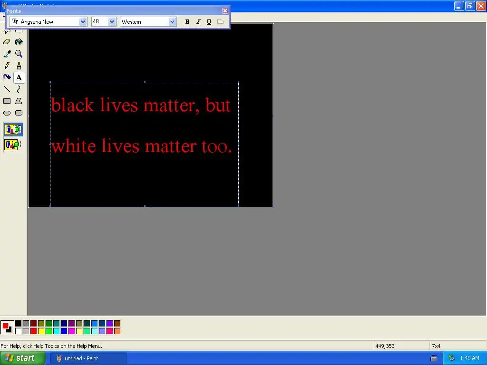Pick the bright red color swatch
The width and height of the screenshot is (487, 365).
[x=34, y=331]
